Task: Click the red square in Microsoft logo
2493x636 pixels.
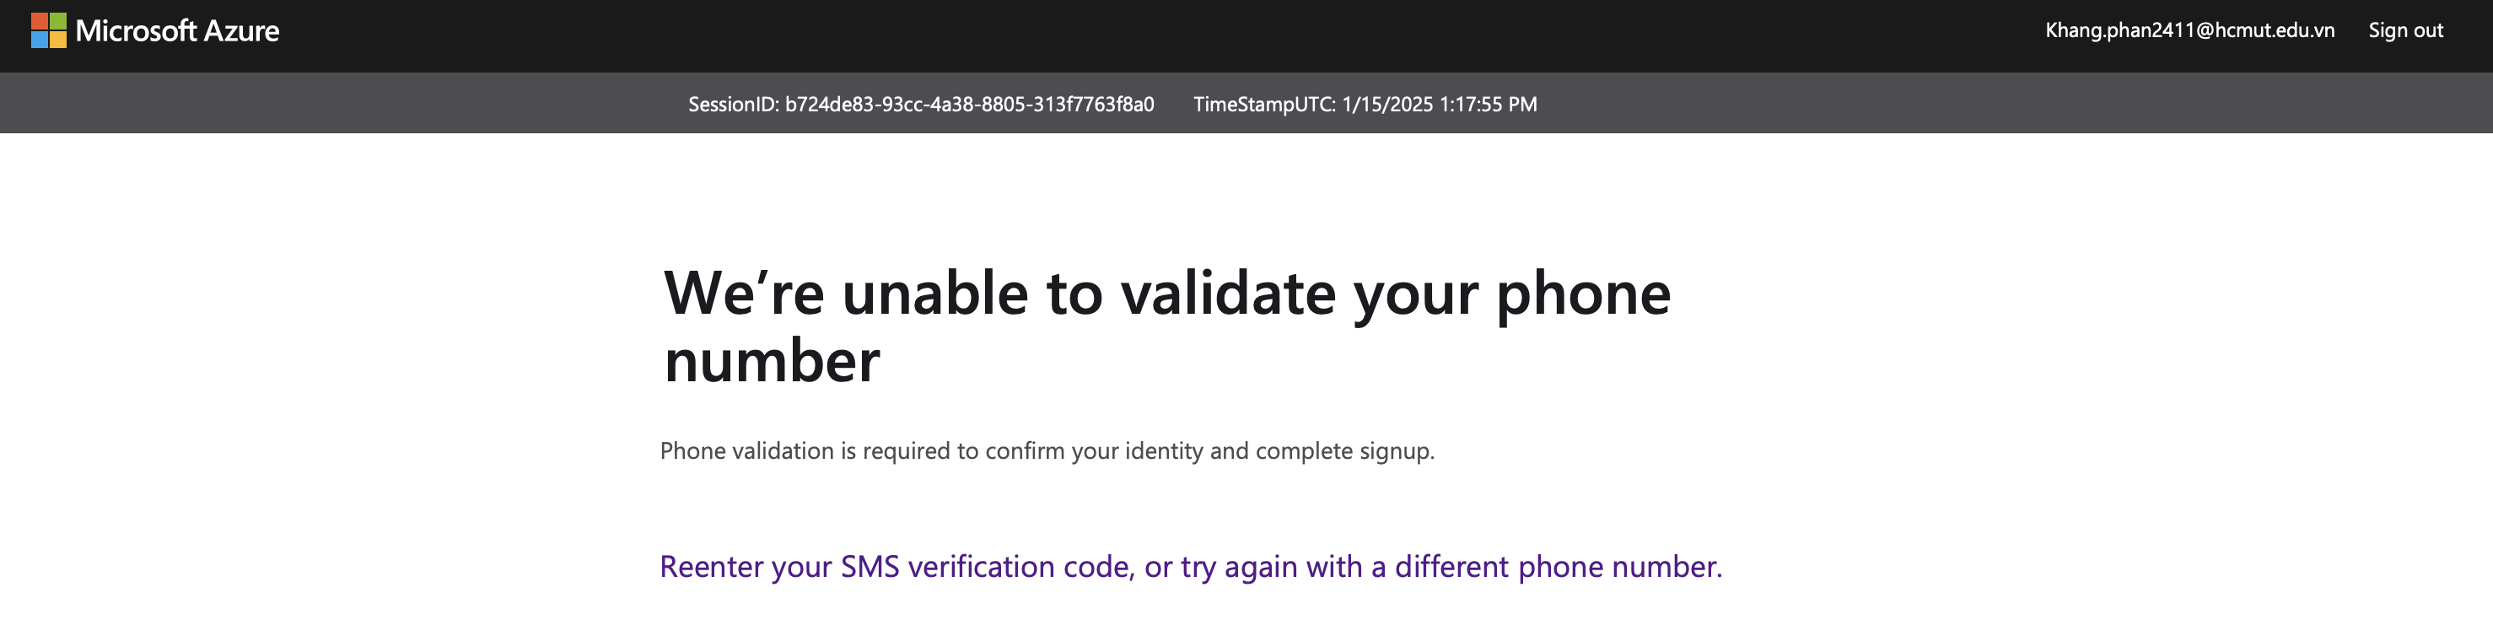Action: click(x=39, y=22)
